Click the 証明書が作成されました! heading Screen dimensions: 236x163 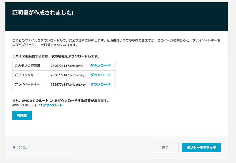point(43,13)
